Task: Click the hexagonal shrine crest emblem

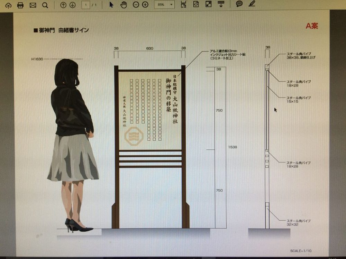Action: coord(134,136)
